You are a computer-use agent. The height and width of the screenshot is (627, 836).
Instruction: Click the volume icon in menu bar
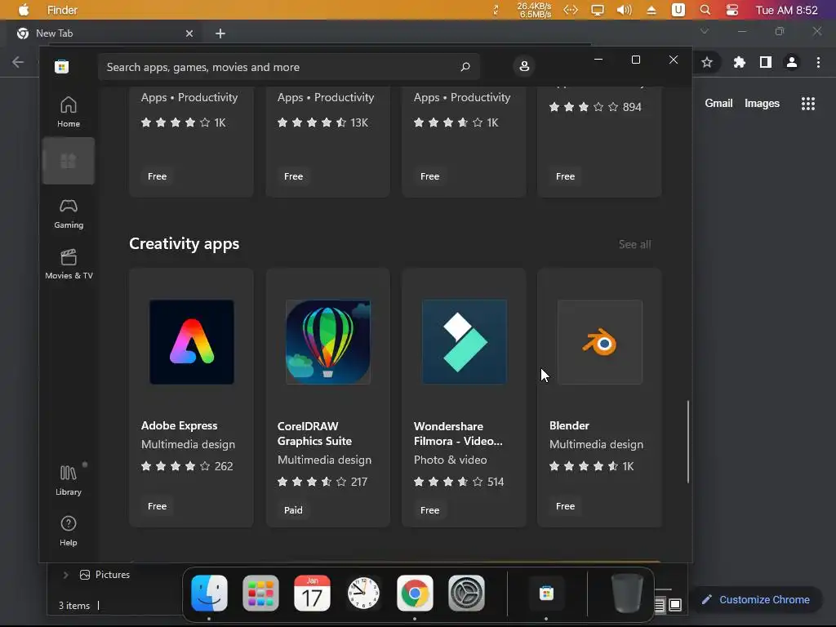click(x=624, y=10)
